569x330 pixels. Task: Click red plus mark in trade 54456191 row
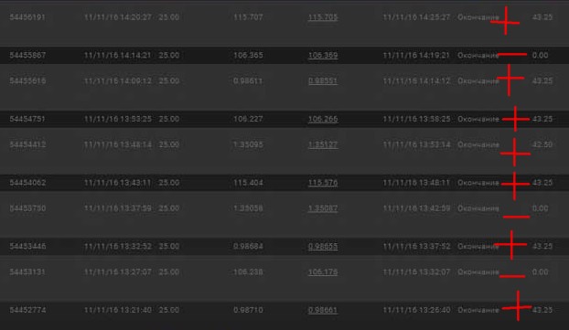point(506,21)
